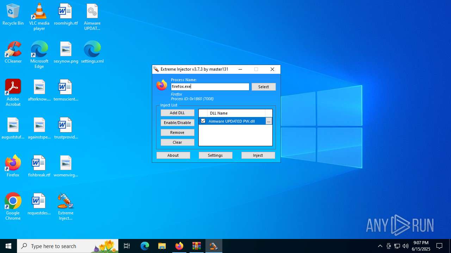Click the Process Name input field
This screenshot has height=253, width=451.
pos(210,87)
